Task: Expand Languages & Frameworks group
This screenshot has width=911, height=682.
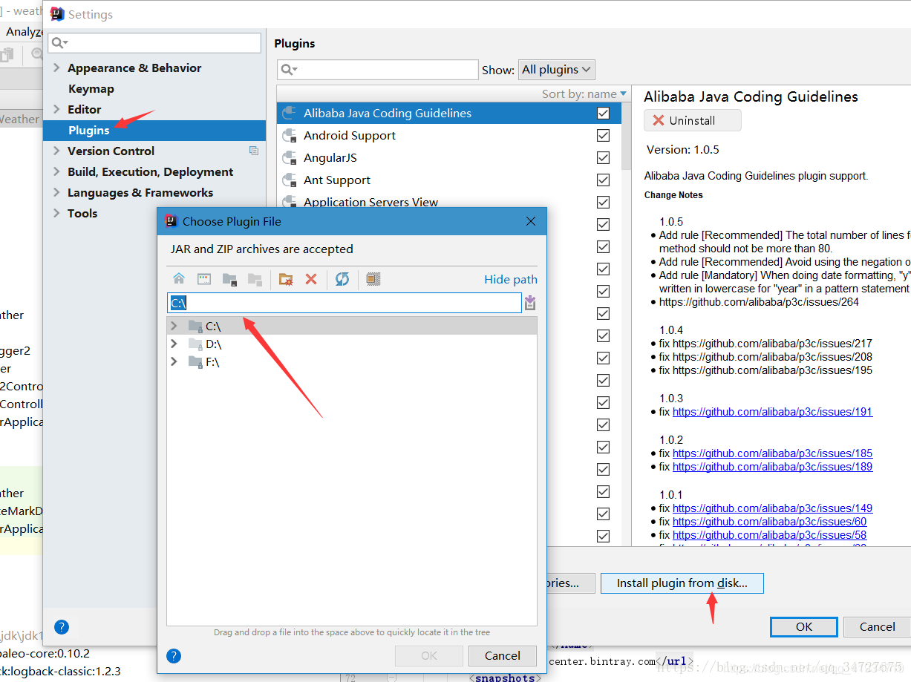Action: point(56,192)
